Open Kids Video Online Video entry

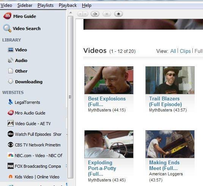tap(37, 177)
